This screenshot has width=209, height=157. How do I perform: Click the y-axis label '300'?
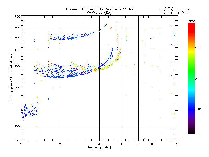[x=17, y=66]
